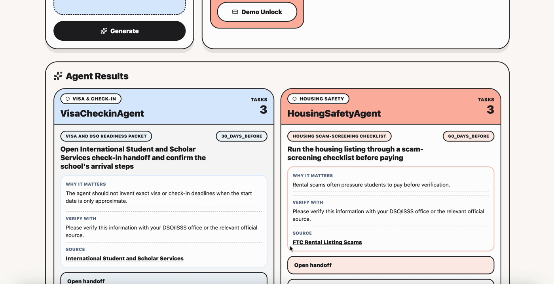Click the HOUSING SCAM-SCREENING CHECKLIST tag

[339, 136]
